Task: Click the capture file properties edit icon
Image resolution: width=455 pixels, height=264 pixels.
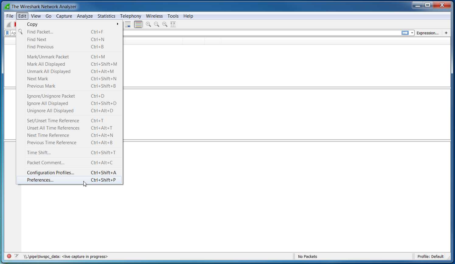Action: tap(16, 256)
